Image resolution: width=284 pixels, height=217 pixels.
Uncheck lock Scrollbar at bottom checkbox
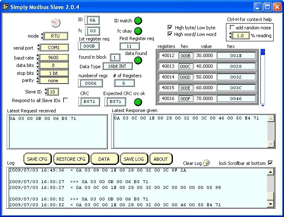point(270,163)
